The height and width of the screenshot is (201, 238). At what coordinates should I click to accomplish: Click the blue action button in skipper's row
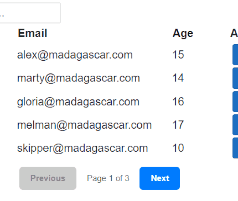(x=235, y=148)
